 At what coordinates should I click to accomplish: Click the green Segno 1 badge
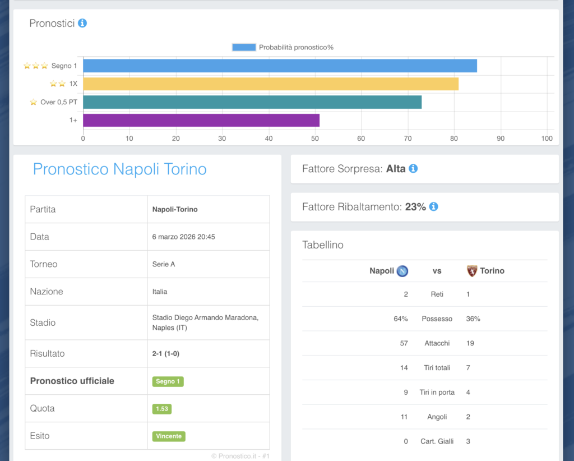tap(168, 381)
